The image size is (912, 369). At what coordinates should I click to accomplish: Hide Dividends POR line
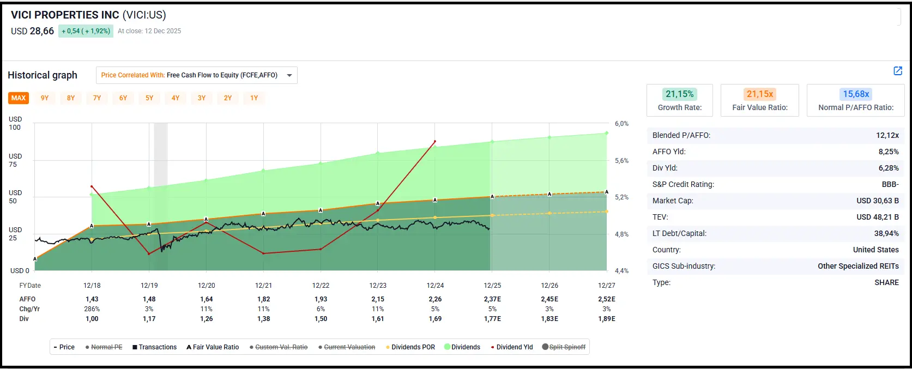(x=410, y=347)
